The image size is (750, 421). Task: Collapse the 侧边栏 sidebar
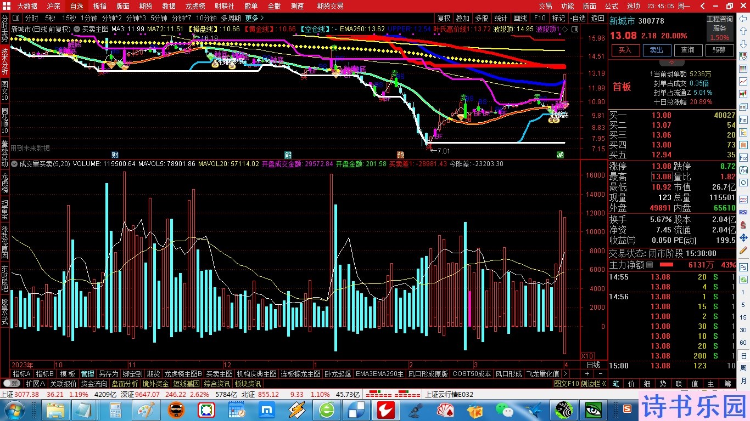(x=594, y=384)
